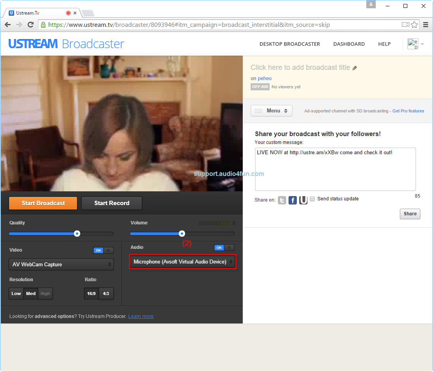Toggle the Video ON switch
The width and height of the screenshot is (433, 372).
pyautogui.click(x=103, y=250)
